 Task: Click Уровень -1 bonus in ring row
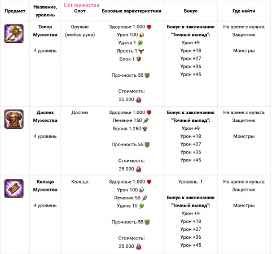pyautogui.click(x=191, y=182)
